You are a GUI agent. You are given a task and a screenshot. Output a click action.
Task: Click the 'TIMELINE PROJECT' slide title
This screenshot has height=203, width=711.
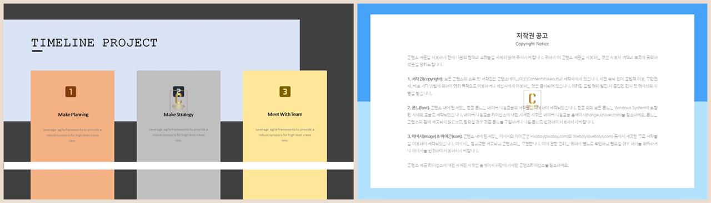click(94, 43)
